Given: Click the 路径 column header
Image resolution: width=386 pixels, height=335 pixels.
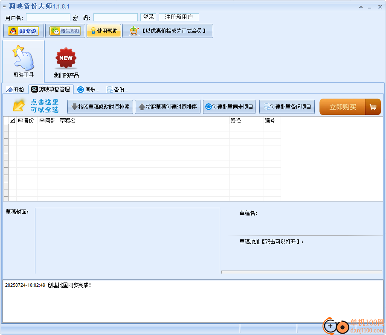Looking at the screenshot, I should click(x=247, y=120).
